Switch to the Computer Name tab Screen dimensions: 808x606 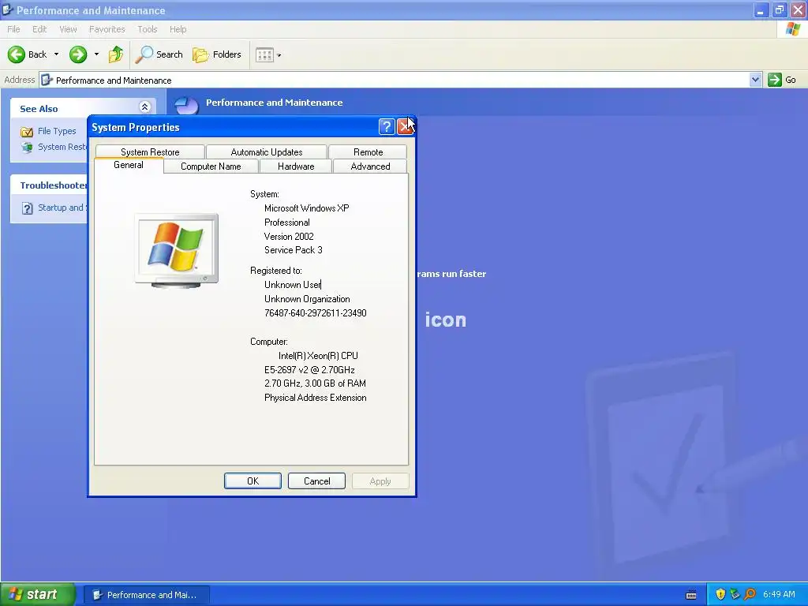pos(211,166)
